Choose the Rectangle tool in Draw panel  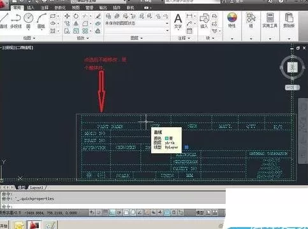point(53,16)
